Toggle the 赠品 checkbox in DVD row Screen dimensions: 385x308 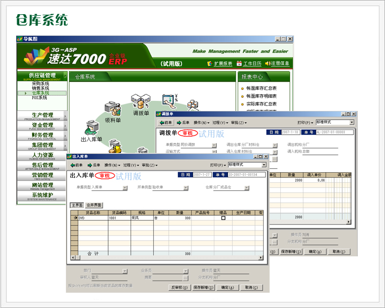(223, 218)
